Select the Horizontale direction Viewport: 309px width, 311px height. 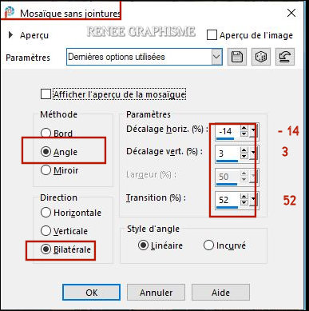(x=46, y=213)
